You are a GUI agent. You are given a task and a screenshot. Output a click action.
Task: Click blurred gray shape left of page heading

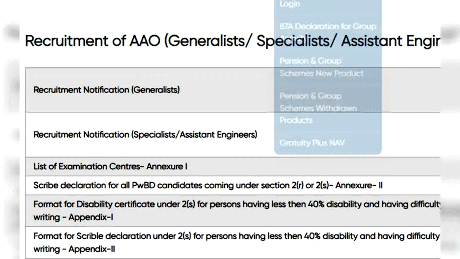11,33
